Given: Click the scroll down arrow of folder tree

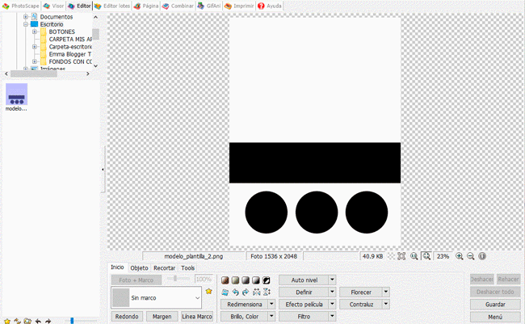Looking at the screenshot, I should tap(96, 66).
